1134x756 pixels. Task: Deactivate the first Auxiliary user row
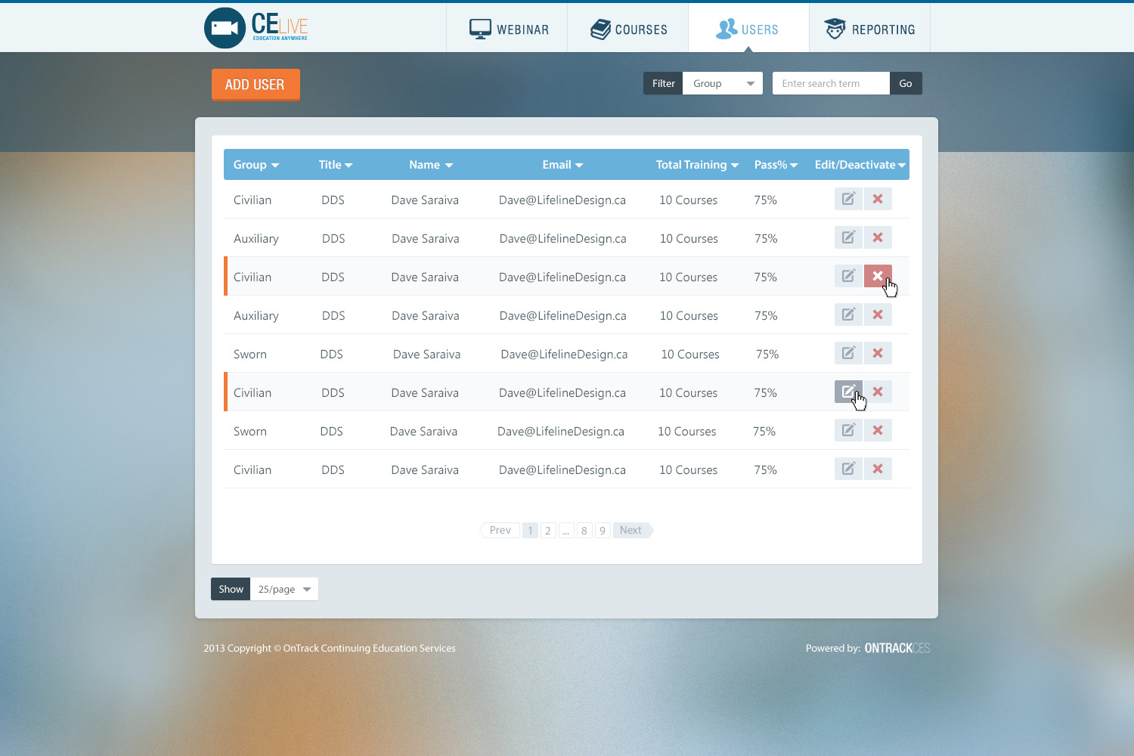pyautogui.click(x=878, y=237)
